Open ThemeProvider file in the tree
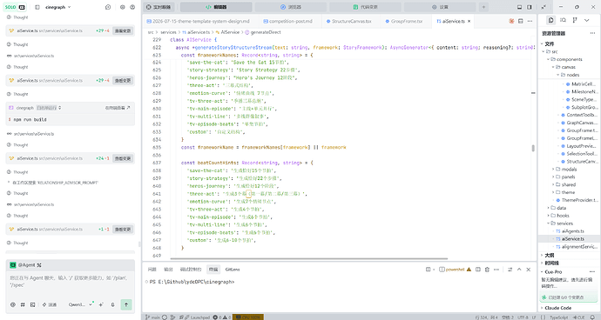Screen dimensions: 601x320 [577, 200]
